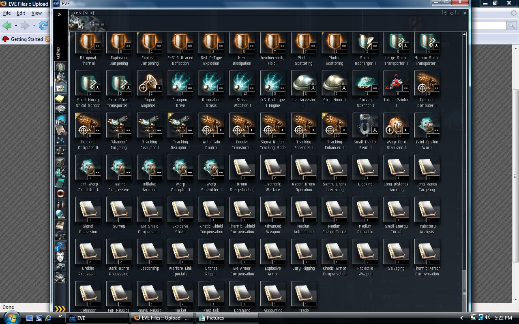Image resolution: width=519 pixels, height=324 pixels.
Task: Click the life preserver help icon in sidebar
Action: coord(60,193)
